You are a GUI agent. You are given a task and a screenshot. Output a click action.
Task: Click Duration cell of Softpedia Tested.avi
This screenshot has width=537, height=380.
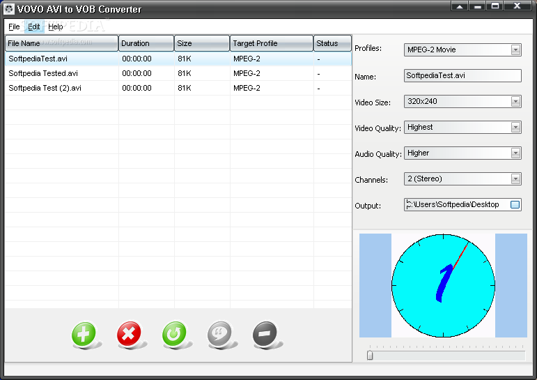137,73
